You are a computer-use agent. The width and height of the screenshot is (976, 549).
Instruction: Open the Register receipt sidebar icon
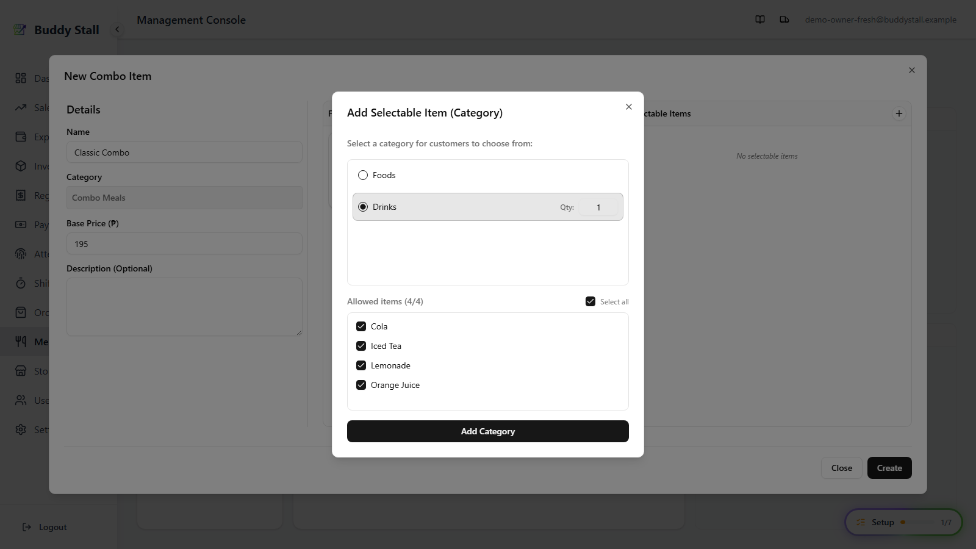pos(21,195)
